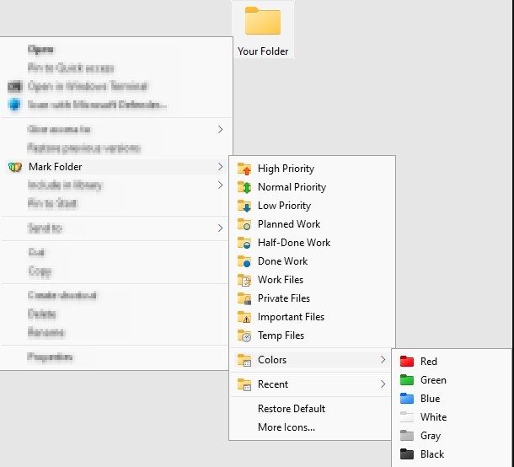Click the Mark Folder menu item
This screenshot has height=467, width=514.
tap(115, 167)
